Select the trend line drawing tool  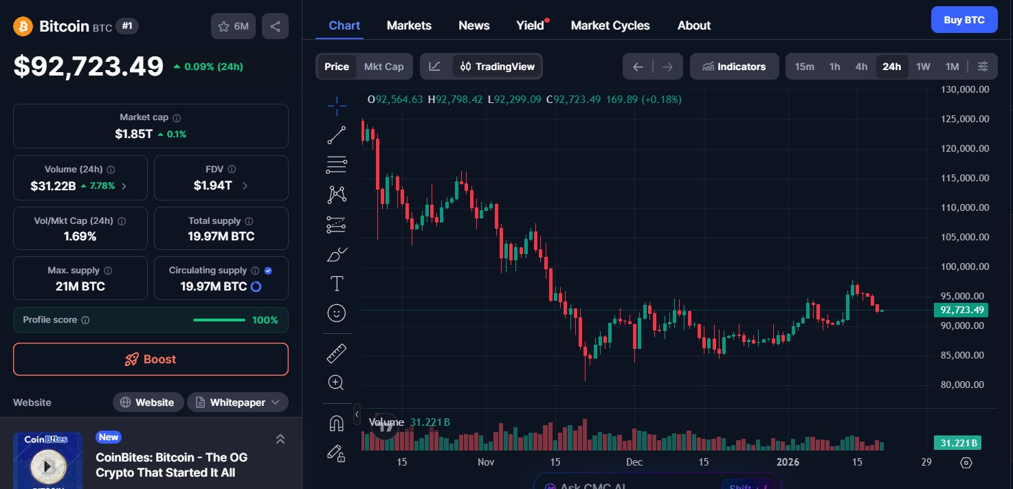[337, 135]
